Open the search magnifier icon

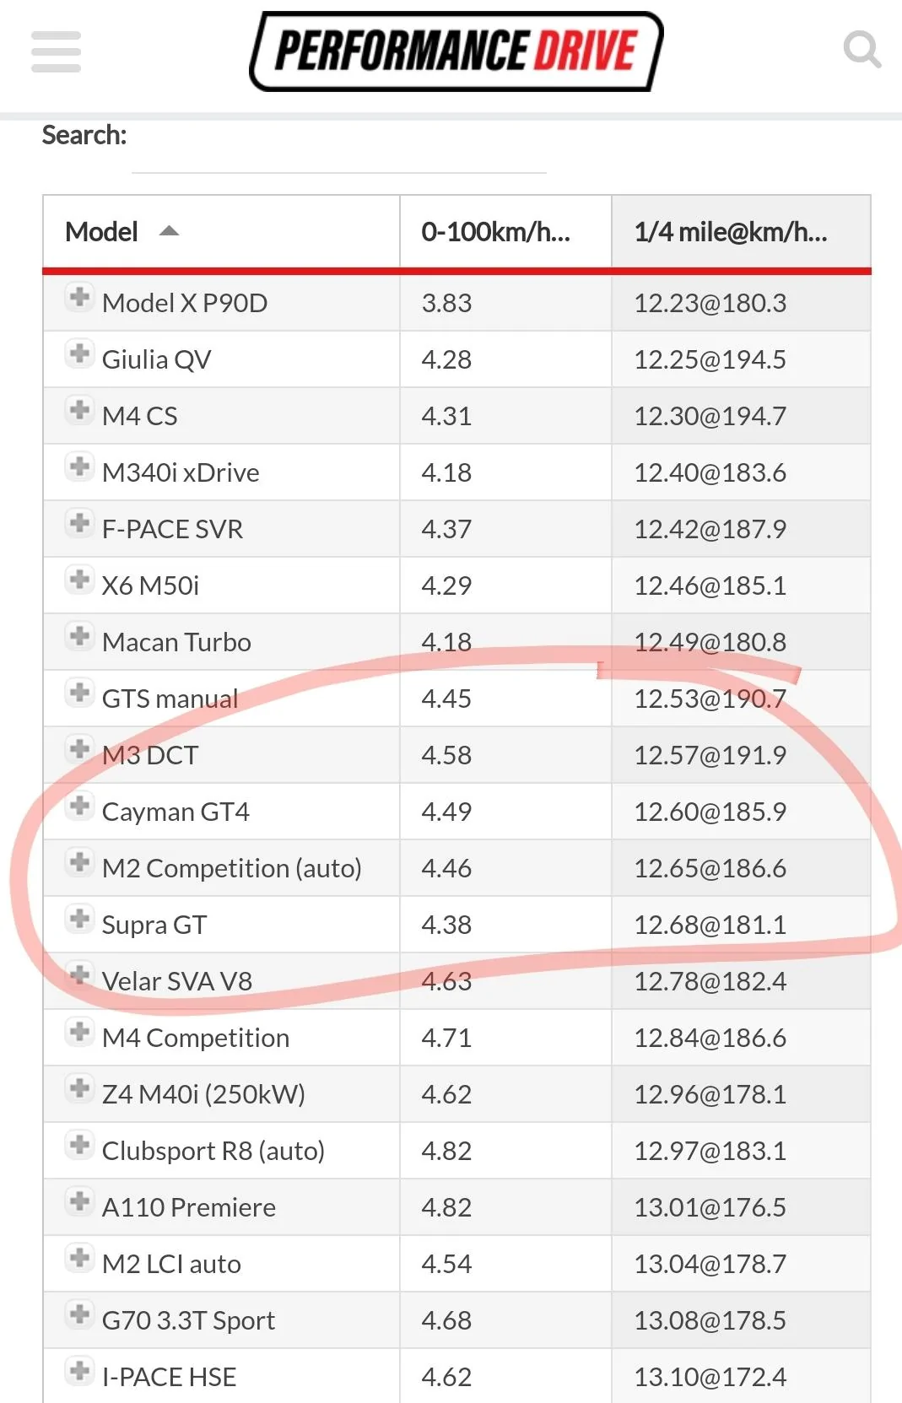tap(862, 50)
